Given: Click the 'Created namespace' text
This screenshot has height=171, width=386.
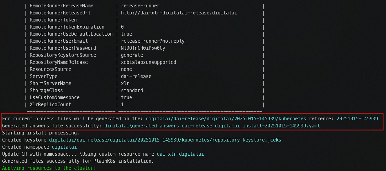Looking at the screenshot, I should (x=25, y=147).
